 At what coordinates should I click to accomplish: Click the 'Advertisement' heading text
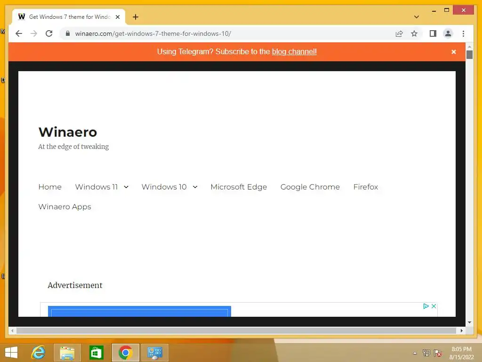[x=75, y=285]
